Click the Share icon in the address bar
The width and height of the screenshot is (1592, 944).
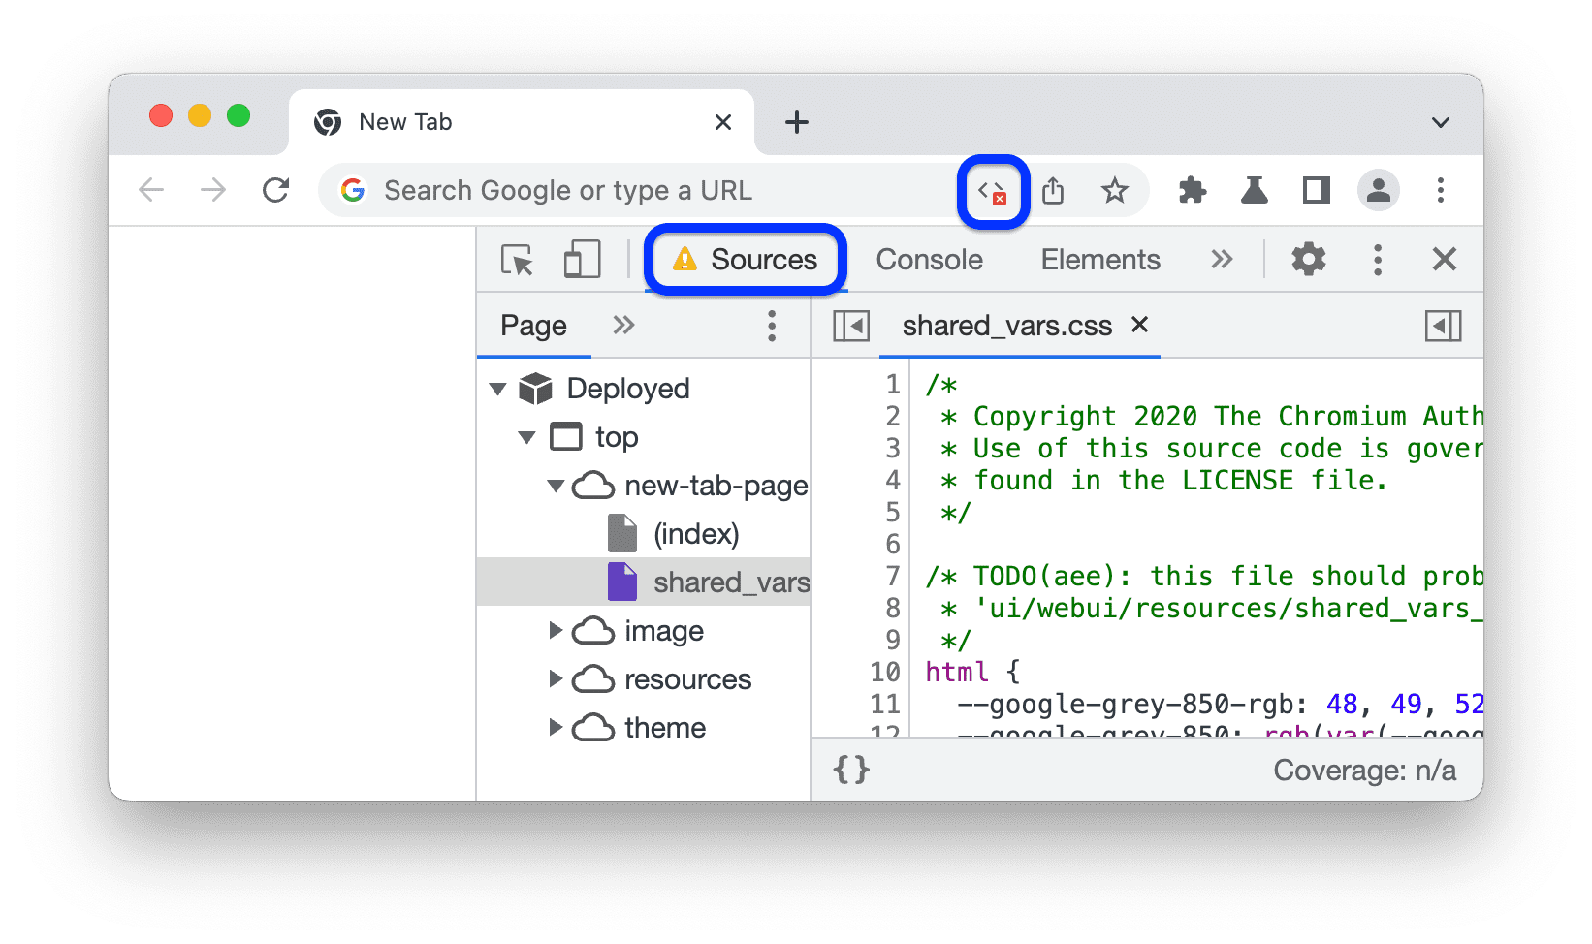point(1053,191)
